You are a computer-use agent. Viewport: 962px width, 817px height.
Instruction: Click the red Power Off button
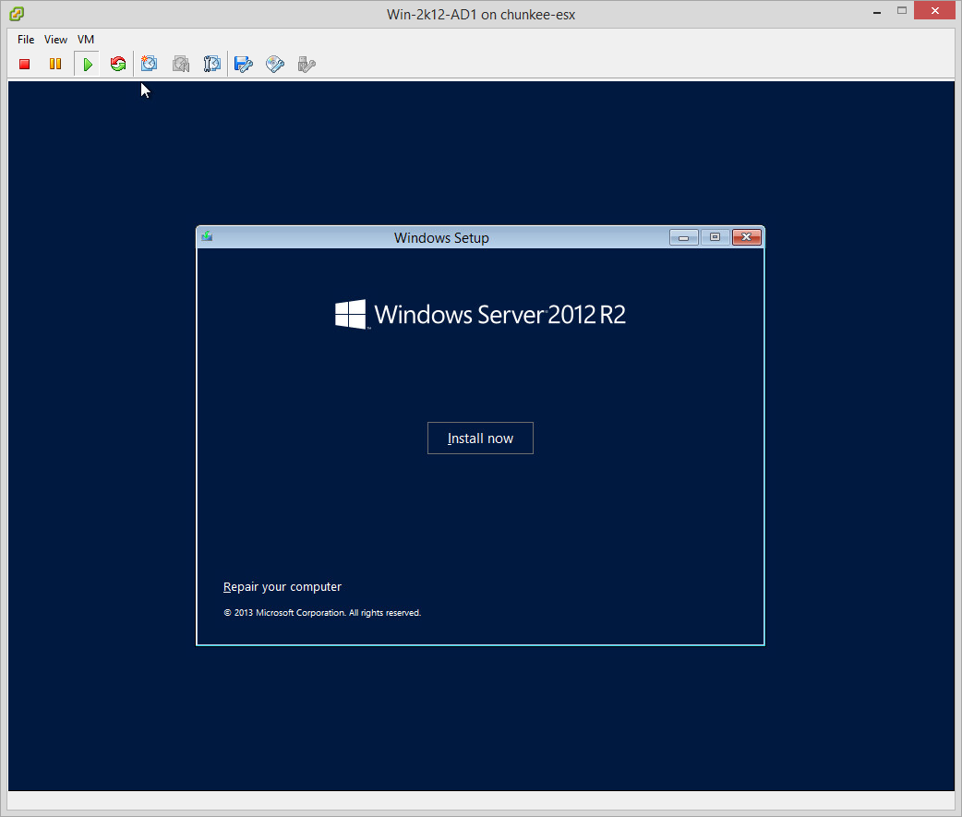[25, 65]
